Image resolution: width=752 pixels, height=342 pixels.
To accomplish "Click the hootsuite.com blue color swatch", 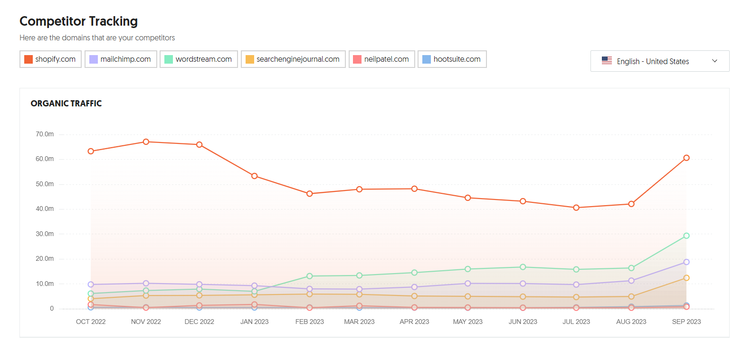I will coord(427,59).
